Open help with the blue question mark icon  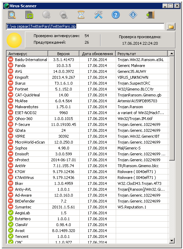pos(116,15)
